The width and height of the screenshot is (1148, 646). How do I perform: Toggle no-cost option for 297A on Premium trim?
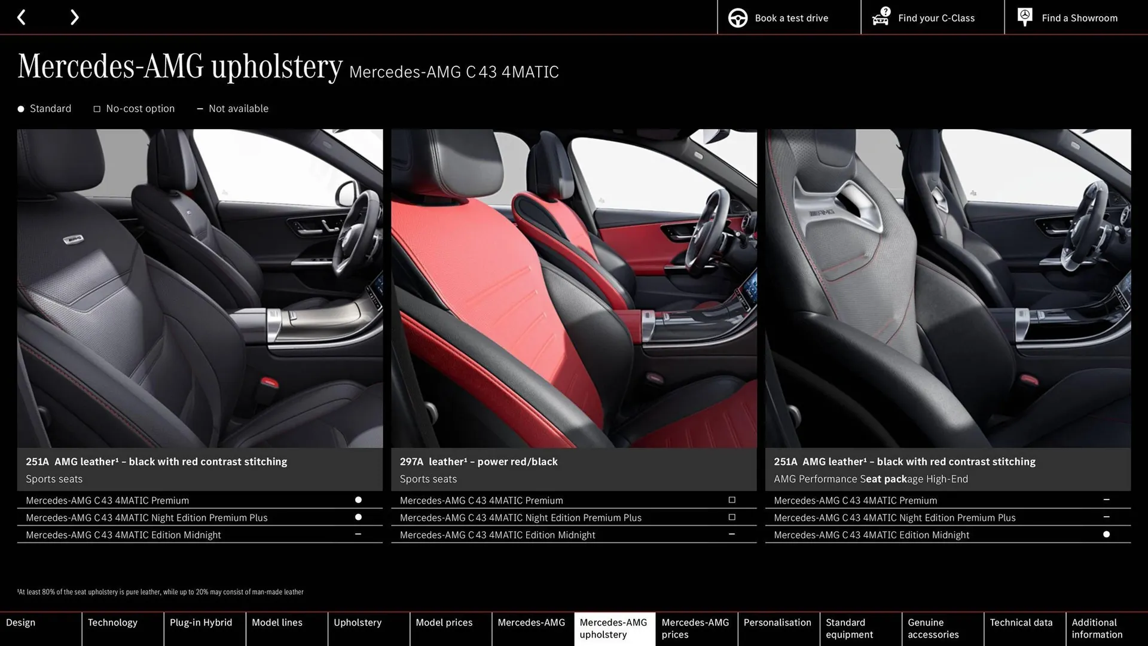pyautogui.click(x=732, y=500)
